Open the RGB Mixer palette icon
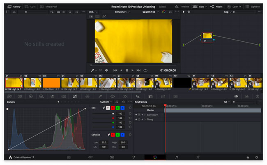 [53, 96]
